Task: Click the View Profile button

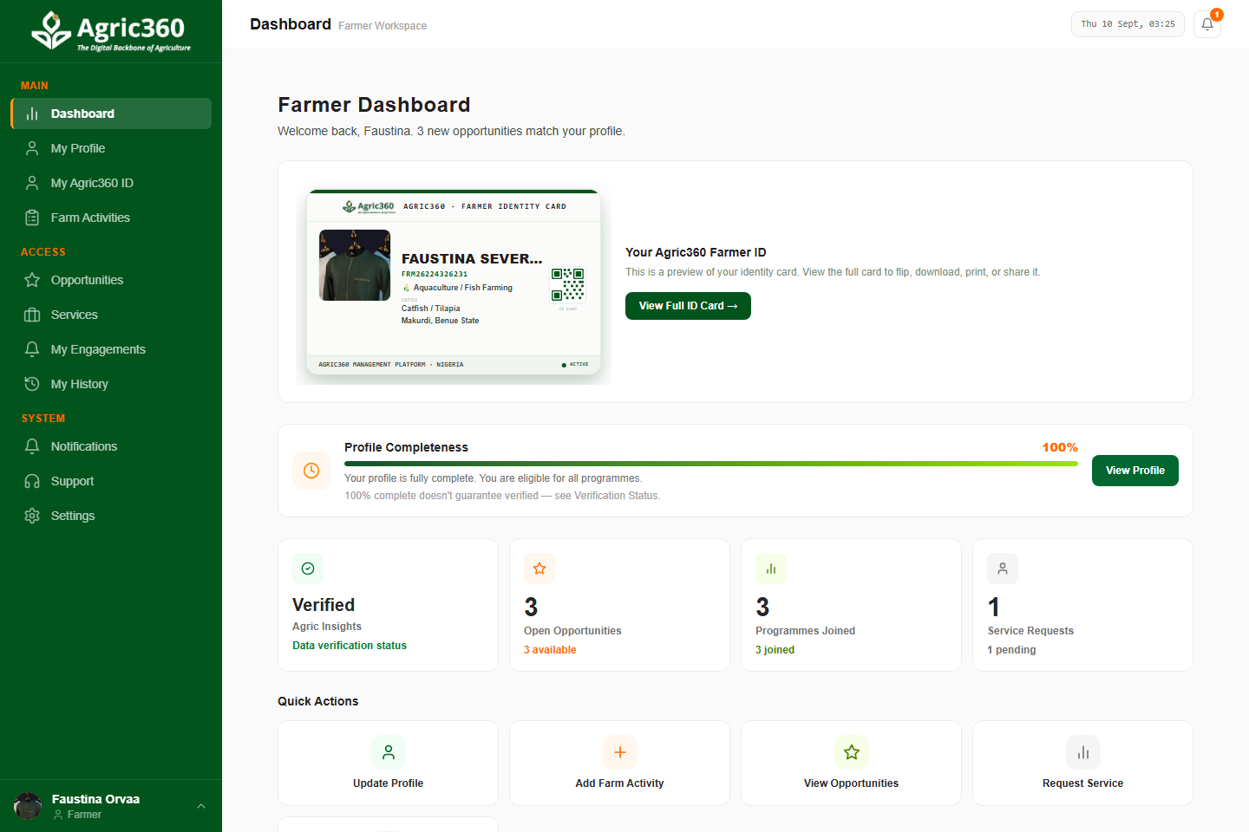Action: [1135, 471]
